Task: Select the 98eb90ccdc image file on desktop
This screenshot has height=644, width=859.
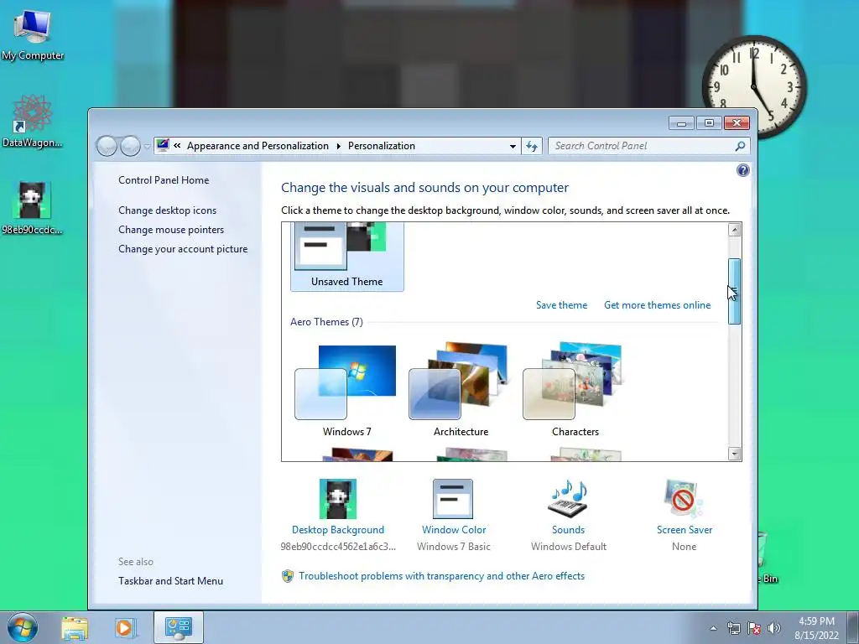Action: (x=33, y=208)
